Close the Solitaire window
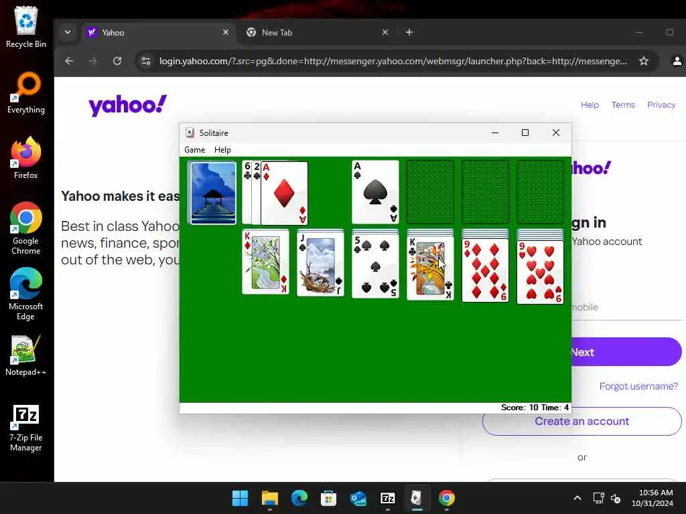This screenshot has height=514, width=686. [556, 133]
